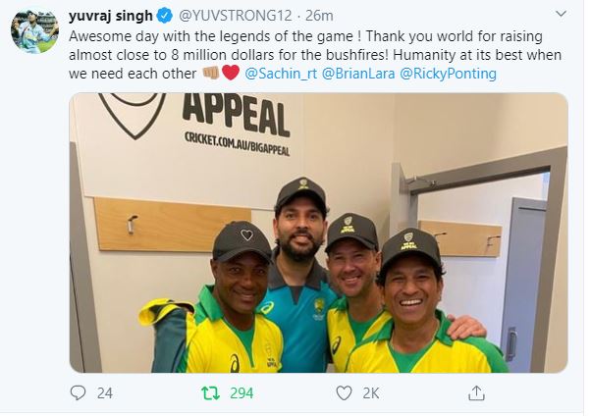Click the cricket.com.au/bigappeal sign in photo
This screenshot has width=591, height=416.
tap(237, 137)
